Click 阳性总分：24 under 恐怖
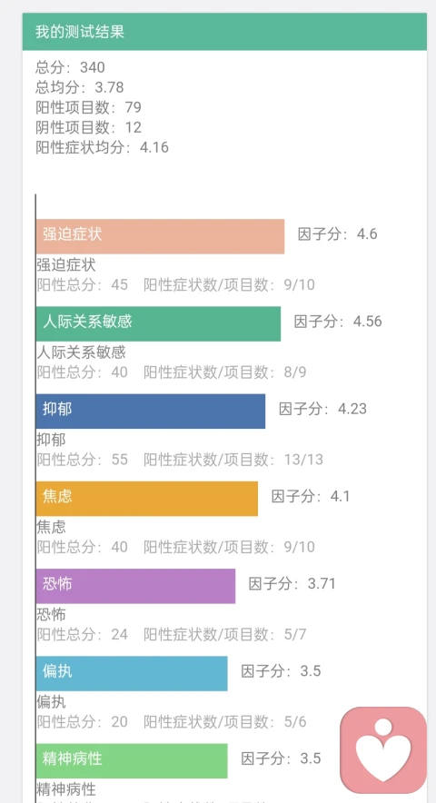The height and width of the screenshot is (803, 436). coord(82,635)
